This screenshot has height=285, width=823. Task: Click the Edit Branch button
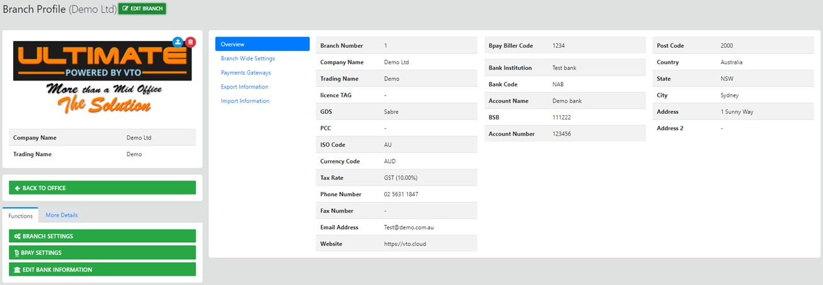(x=142, y=8)
